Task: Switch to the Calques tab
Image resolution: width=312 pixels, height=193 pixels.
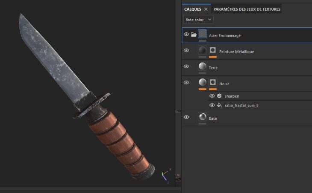Action: (x=192, y=9)
